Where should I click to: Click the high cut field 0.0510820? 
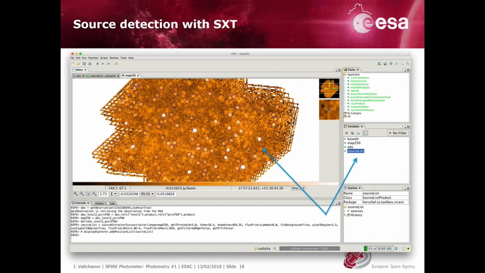(165, 194)
